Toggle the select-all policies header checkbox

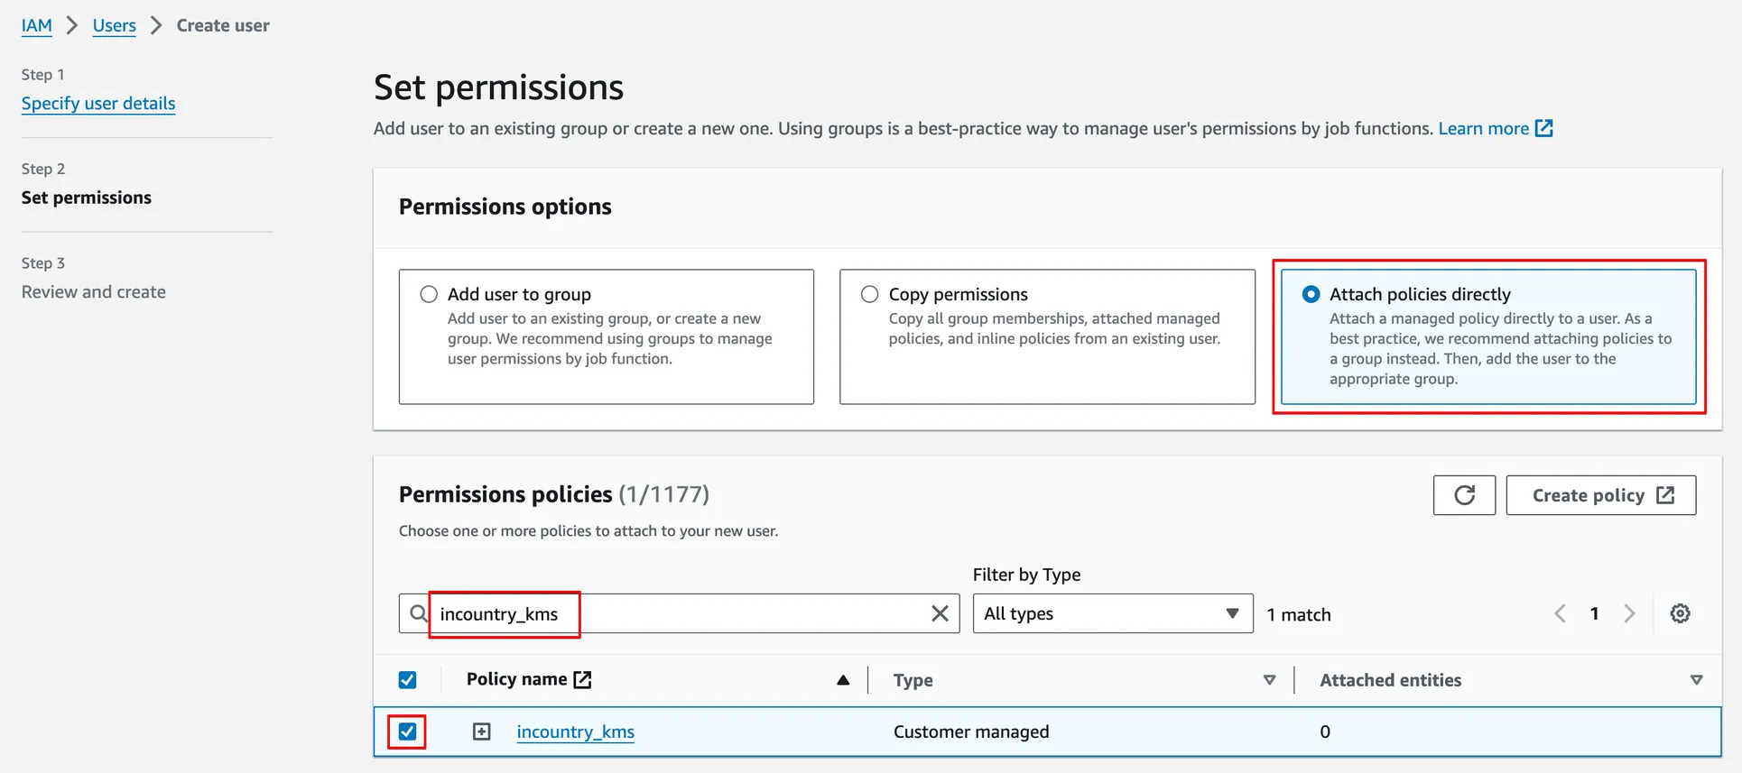408,680
